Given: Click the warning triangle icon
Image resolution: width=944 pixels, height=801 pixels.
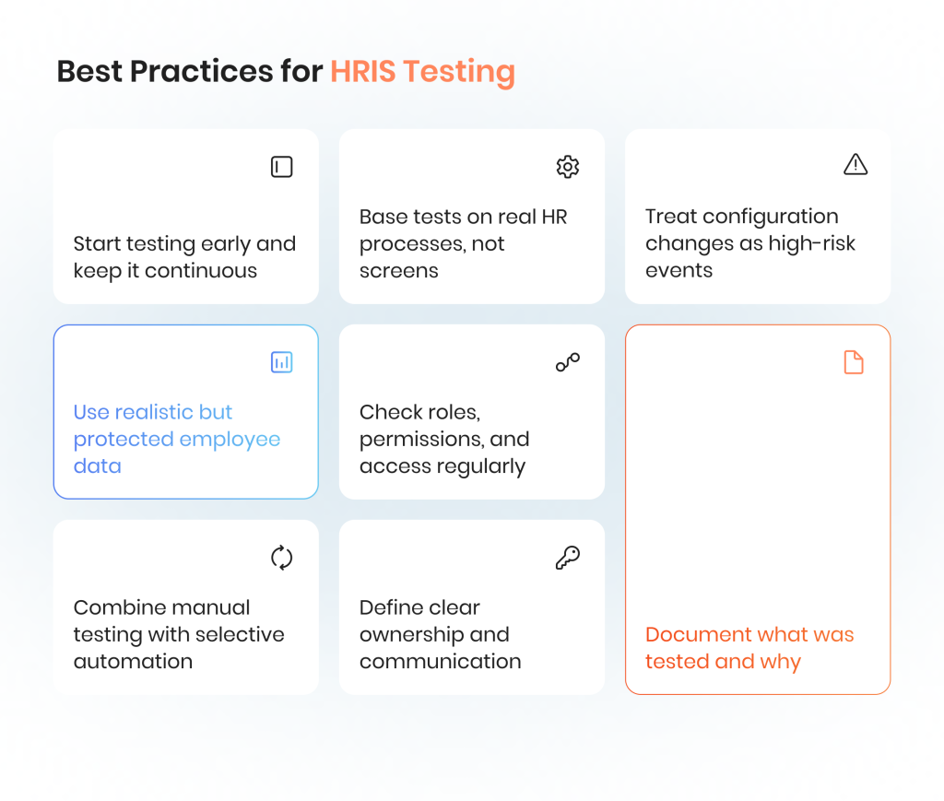Looking at the screenshot, I should pos(855,165).
